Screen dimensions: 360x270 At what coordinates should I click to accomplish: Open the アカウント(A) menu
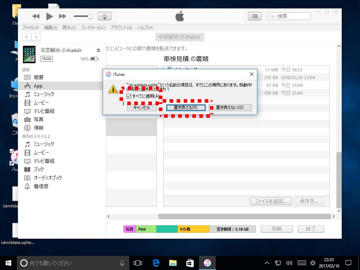121,28
